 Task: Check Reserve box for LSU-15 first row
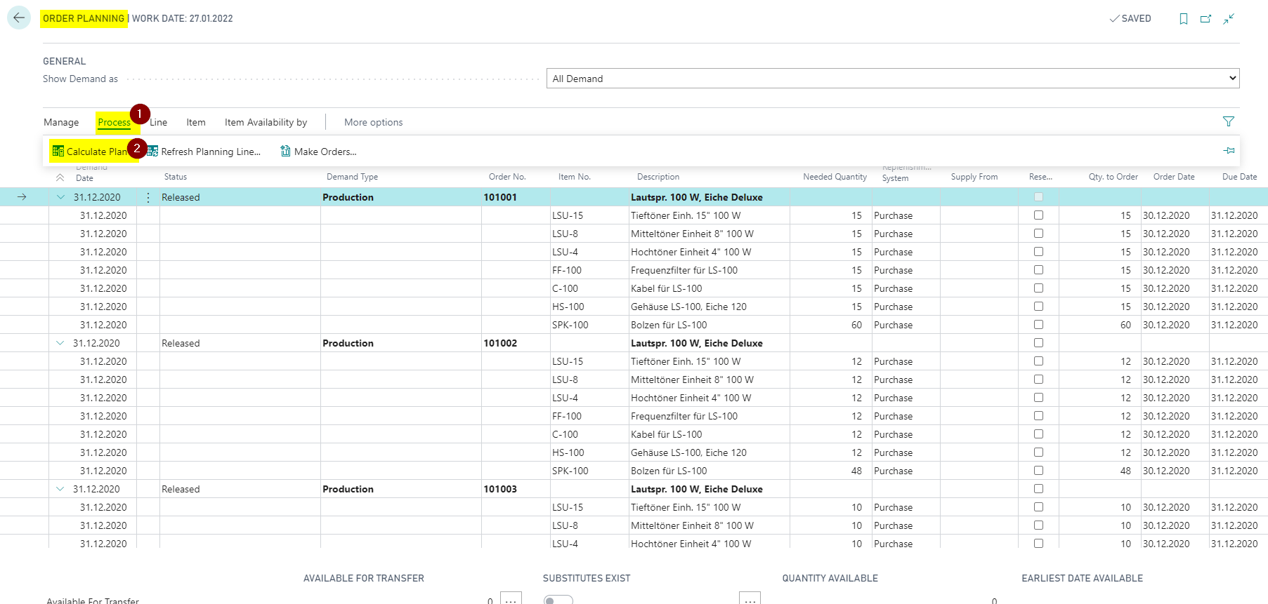1038,215
